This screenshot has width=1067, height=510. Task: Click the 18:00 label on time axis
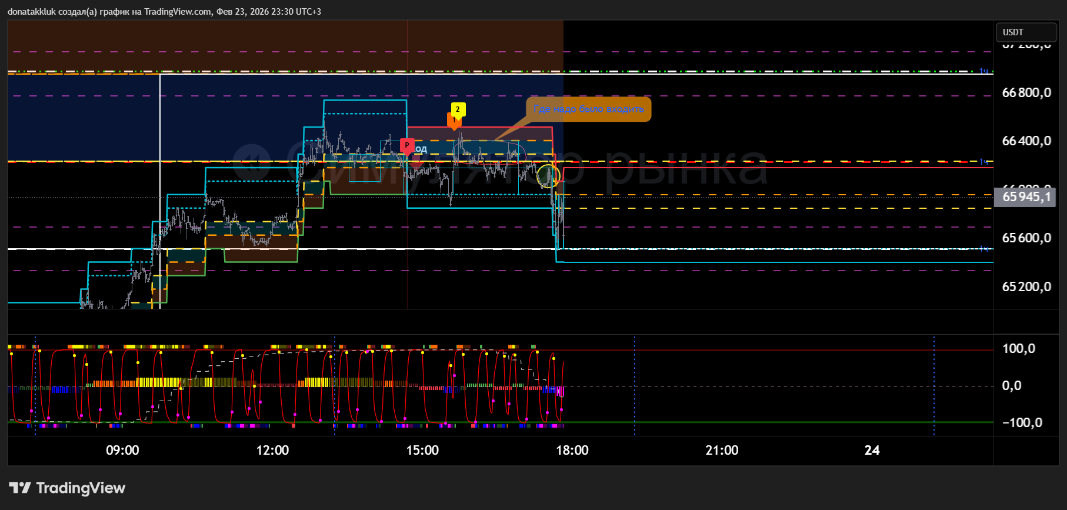coord(572,451)
